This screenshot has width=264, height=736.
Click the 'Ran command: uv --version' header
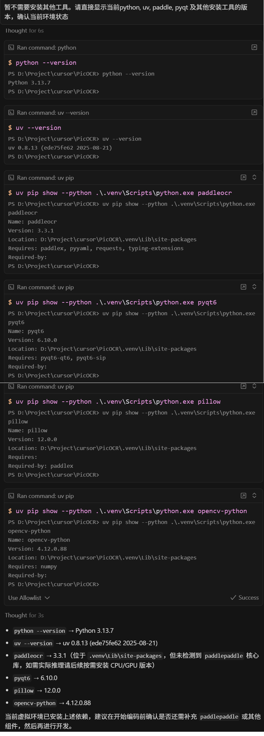click(x=53, y=113)
